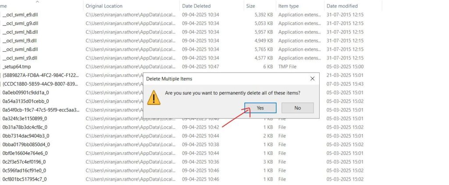Click date deleted 09-04-2025 10:38
Image resolution: width=449 pixels, height=185 pixels.
200,144
